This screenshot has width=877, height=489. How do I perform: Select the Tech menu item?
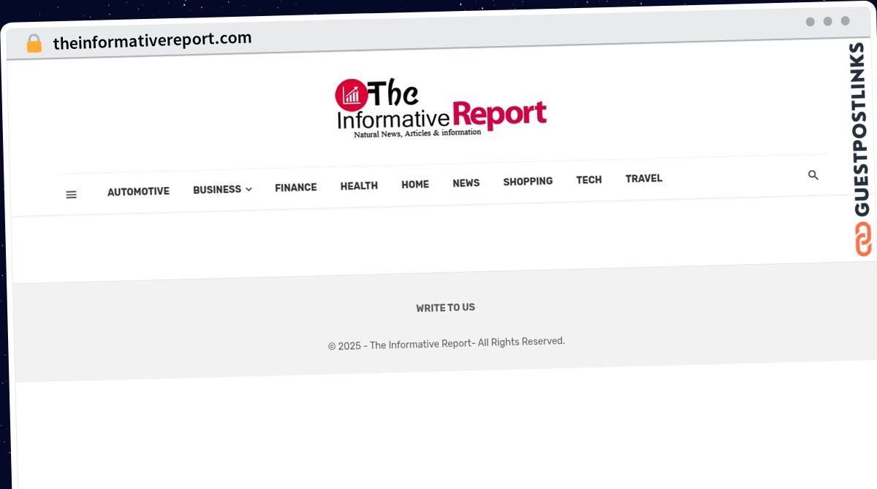[x=589, y=180]
